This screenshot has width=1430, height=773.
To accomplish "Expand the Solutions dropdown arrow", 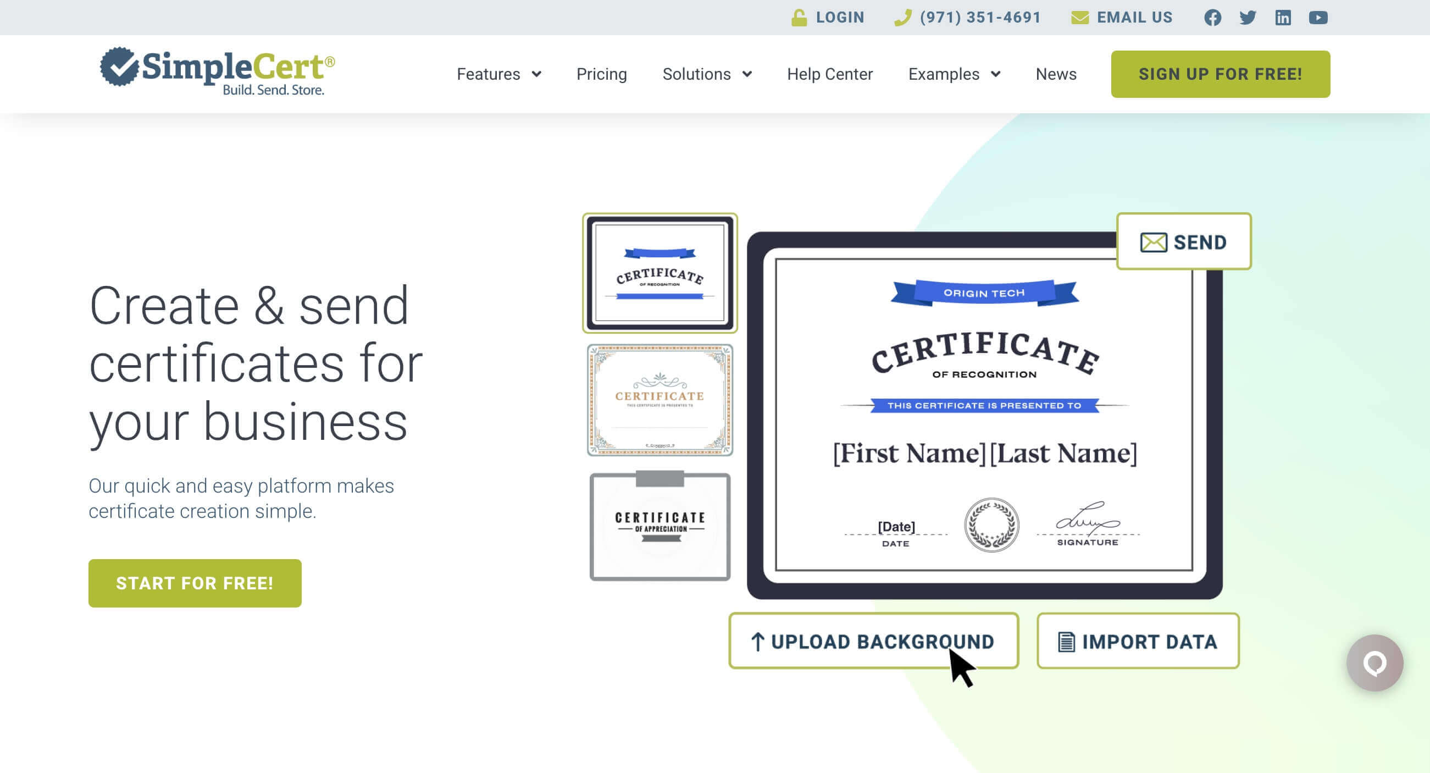I will pyautogui.click(x=747, y=74).
